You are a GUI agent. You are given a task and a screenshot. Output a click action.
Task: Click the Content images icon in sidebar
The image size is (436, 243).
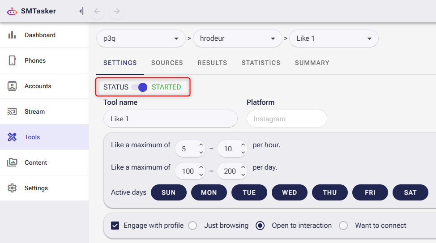[12, 162]
